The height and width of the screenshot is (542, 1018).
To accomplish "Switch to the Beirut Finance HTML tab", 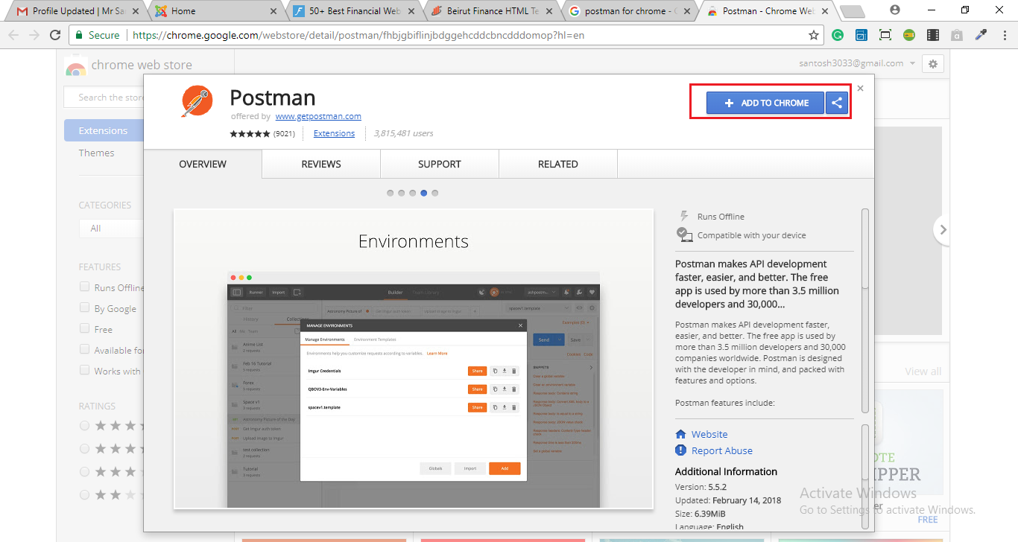I will (493, 11).
